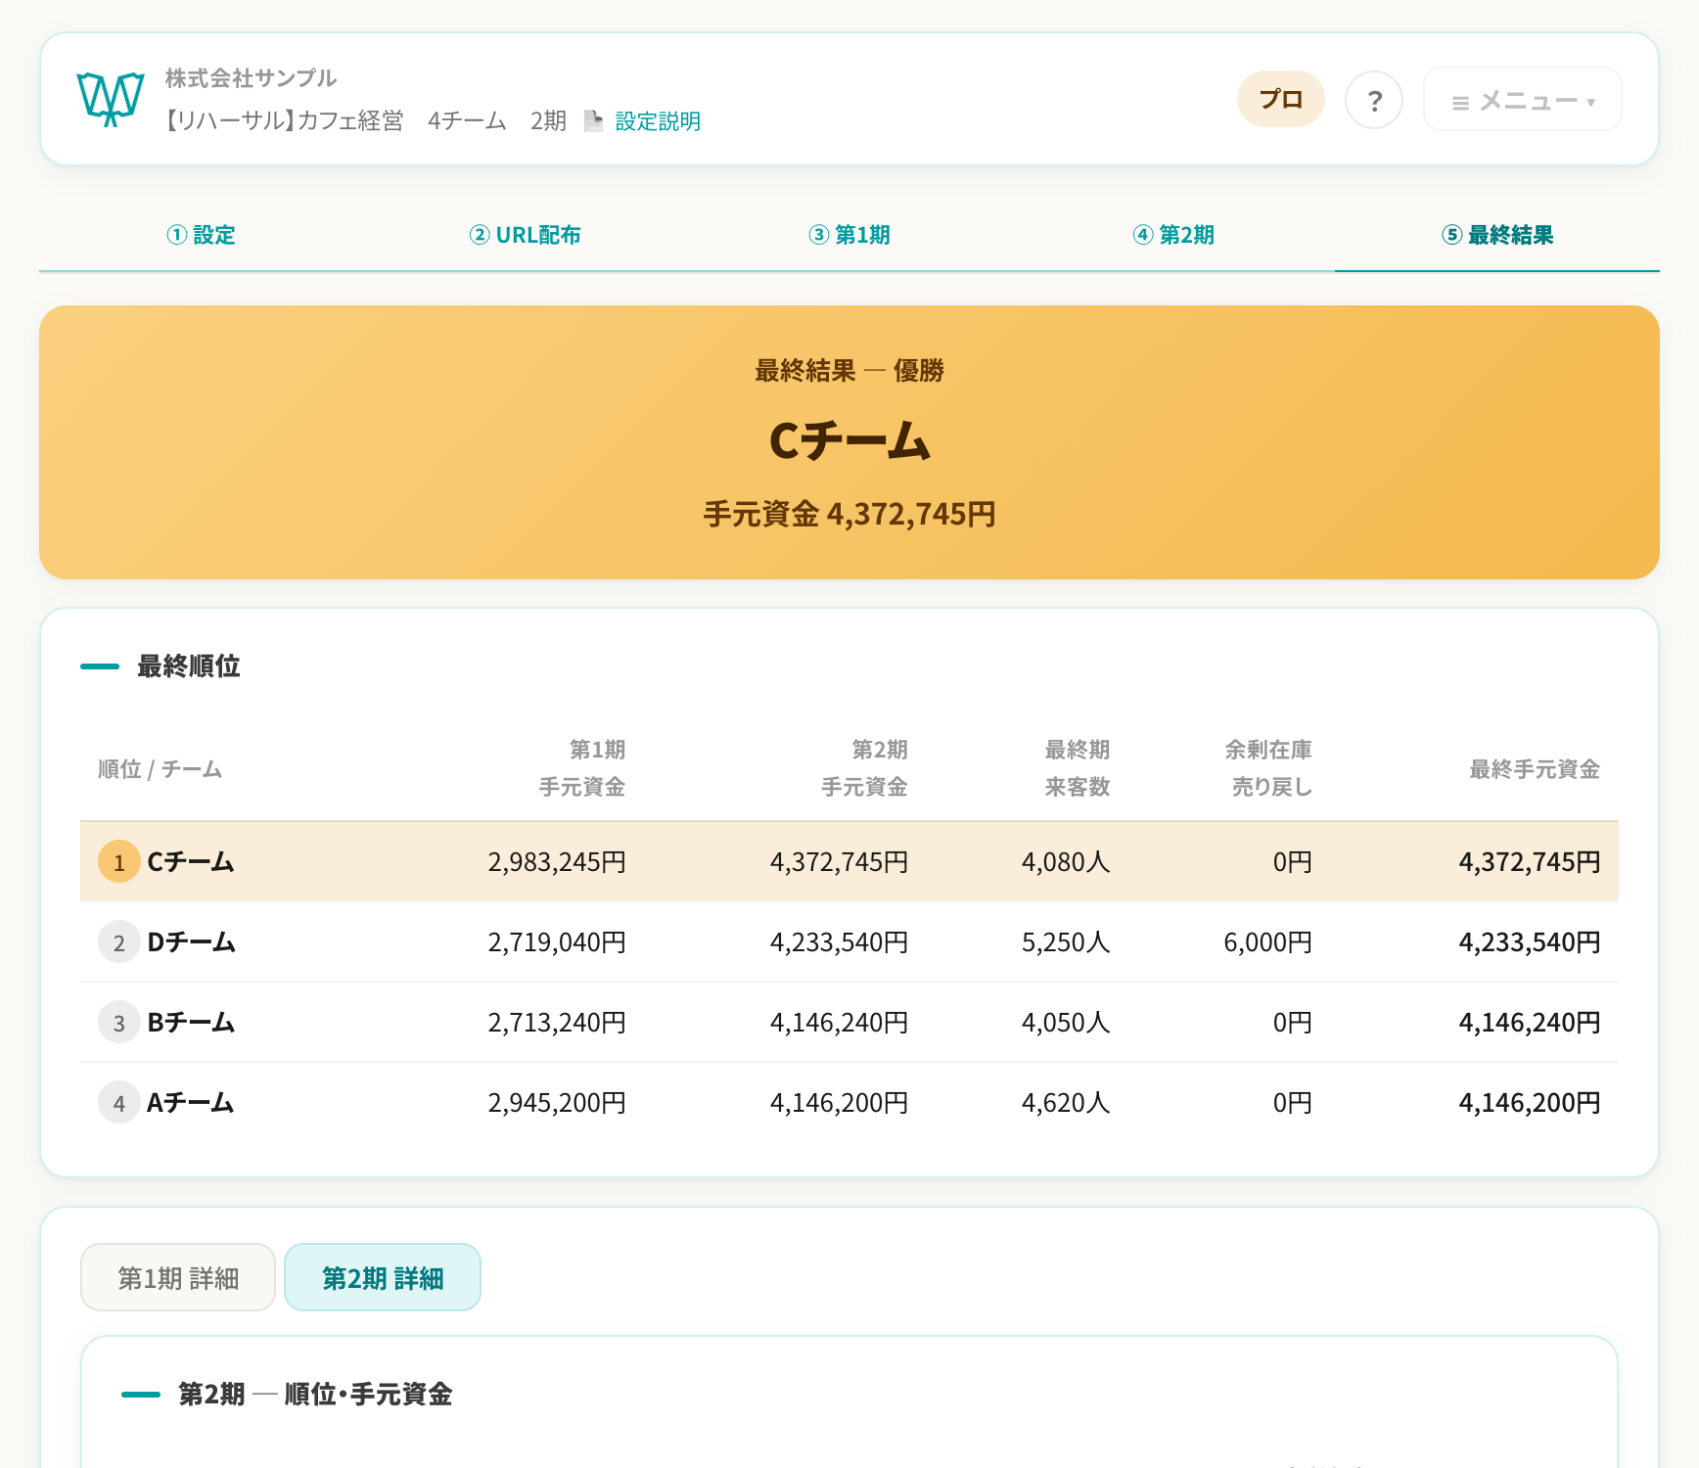Viewport: 1699px width, 1468px height.
Task: Click rank 4 badge for Aチーム
Action: (119, 1102)
